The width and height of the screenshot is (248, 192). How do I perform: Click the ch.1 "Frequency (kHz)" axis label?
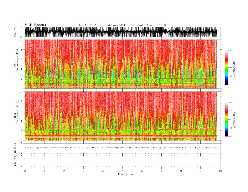[18, 60]
